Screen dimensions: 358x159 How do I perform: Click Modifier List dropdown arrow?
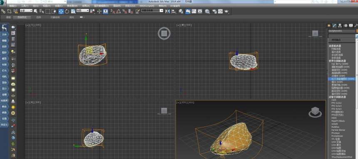coord(357,36)
